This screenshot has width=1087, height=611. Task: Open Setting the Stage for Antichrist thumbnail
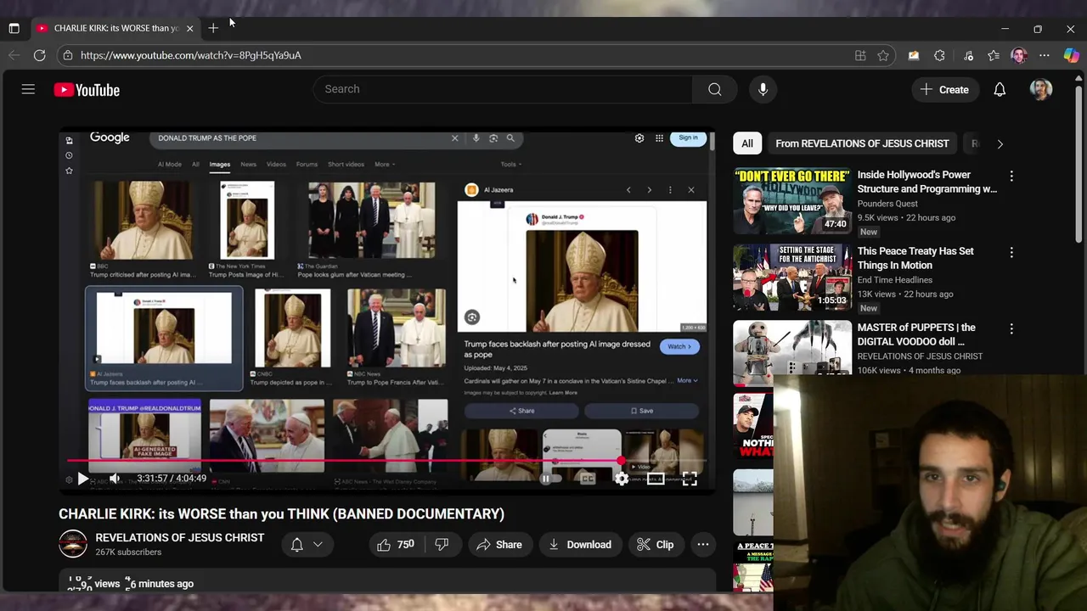click(792, 277)
